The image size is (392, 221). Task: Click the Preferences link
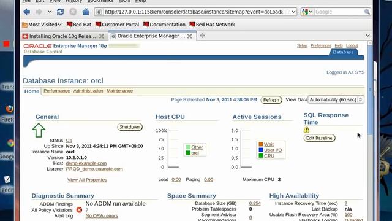click(x=321, y=45)
